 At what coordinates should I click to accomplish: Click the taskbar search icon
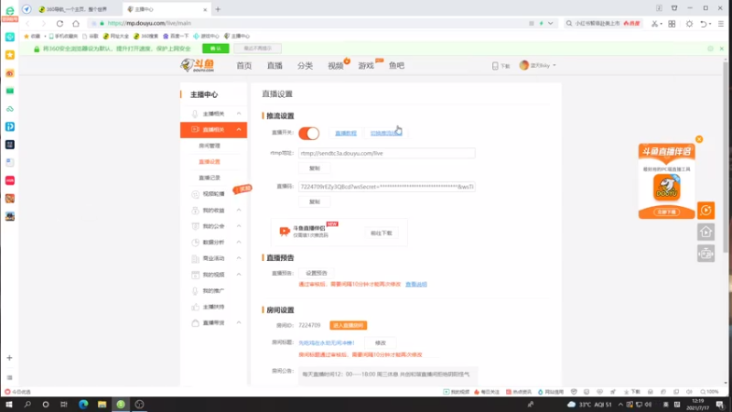(x=27, y=405)
